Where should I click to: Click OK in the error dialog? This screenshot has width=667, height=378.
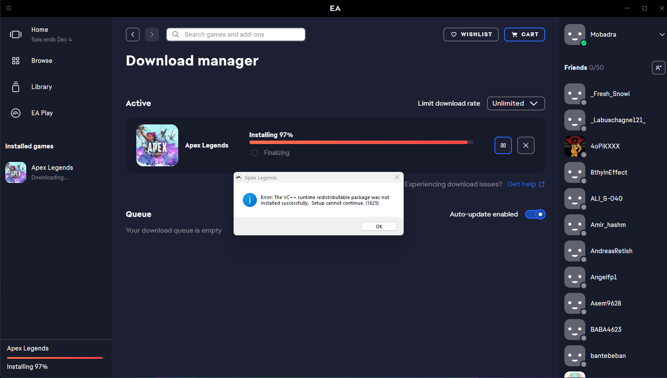pyautogui.click(x=379, y=227)
